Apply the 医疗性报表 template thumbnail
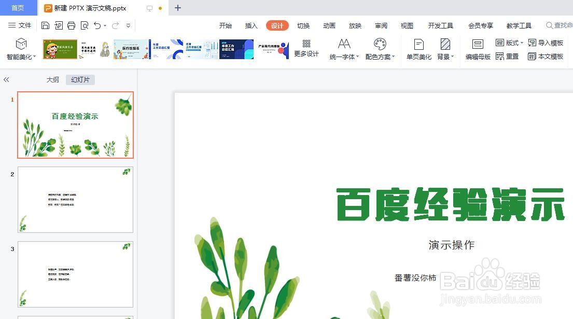Screen dimensions: 573x319 tap(131, 49)
